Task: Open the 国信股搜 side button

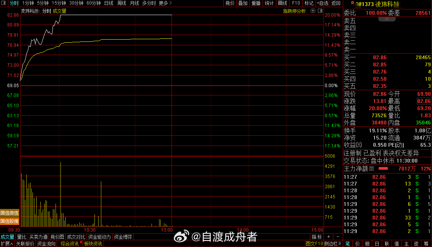Action: 10,221
